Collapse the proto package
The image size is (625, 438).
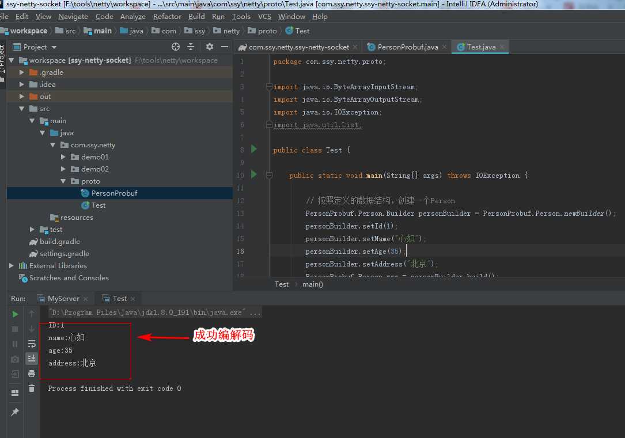click(63, 181)
